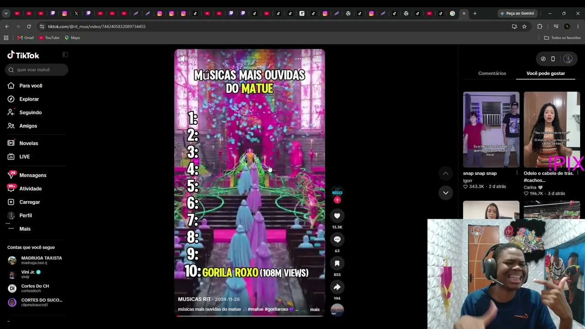Click the #gorilaroxo hashtag
This screenshot has height=329, width=585.
(276, 309)
